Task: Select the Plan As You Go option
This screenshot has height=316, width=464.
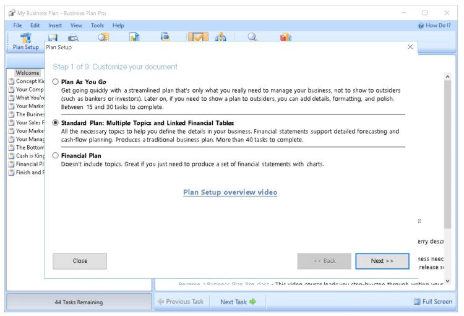Action: [x=55, y=82]
